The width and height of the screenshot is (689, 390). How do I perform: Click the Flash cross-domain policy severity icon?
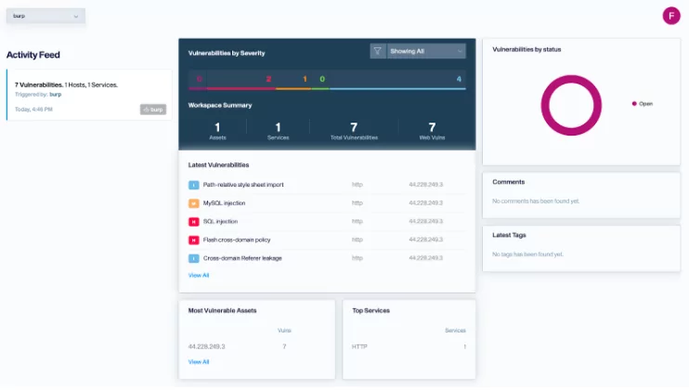point(193,240)
